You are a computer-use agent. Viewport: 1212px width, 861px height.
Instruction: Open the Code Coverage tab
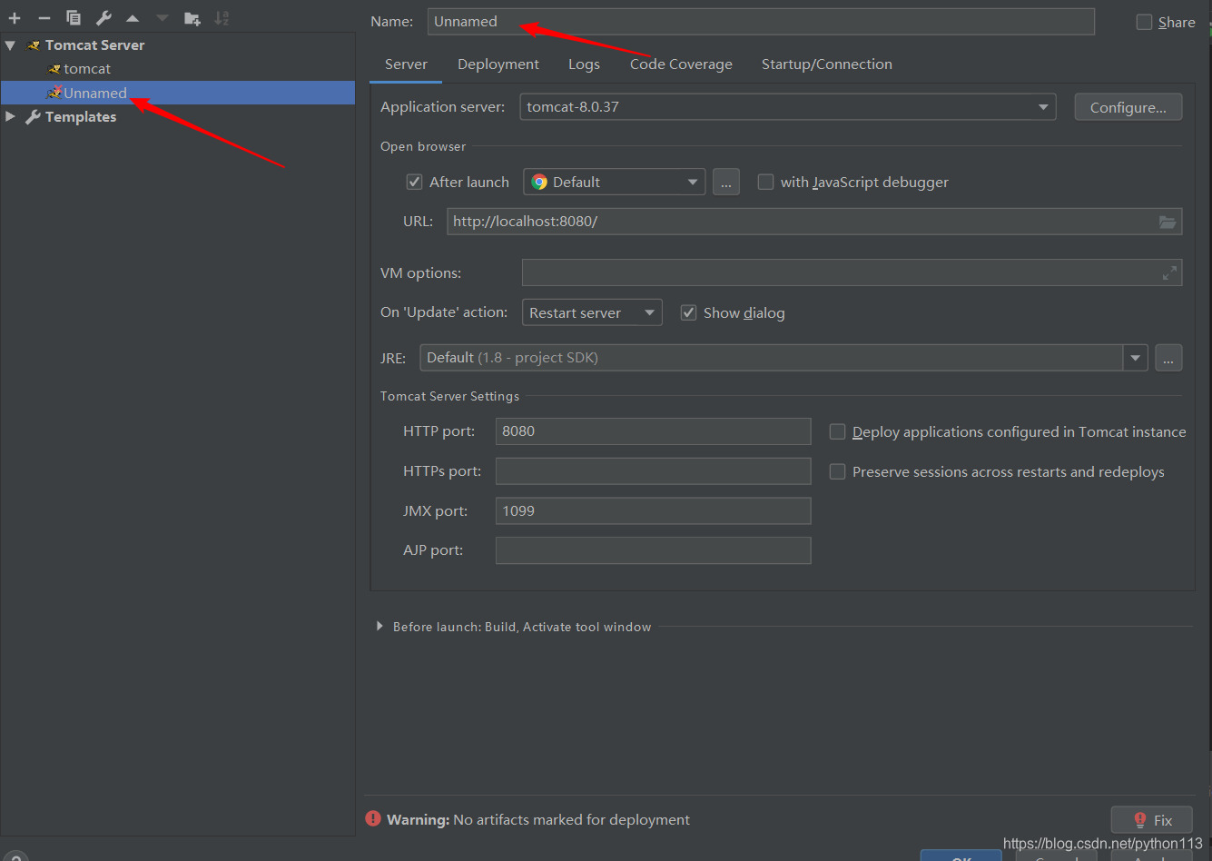[681, 64]
